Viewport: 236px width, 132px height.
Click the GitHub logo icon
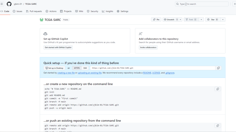(x=9, y=4)
